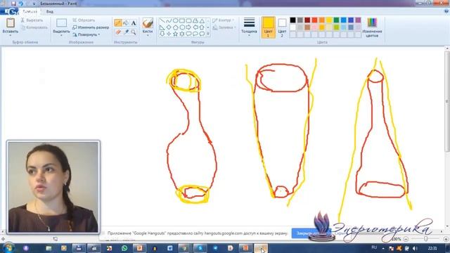Image resolution: width=450 pixels, height=253 pixels.
Task: Choose the straight line shape
Action: [x=162, y=20]
